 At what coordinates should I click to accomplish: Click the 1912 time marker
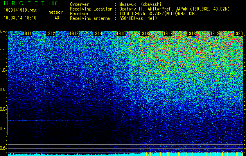[x=51, y=34]
